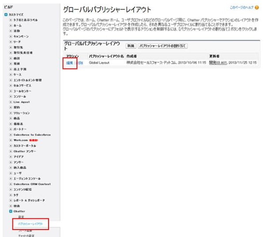This screenshot has height=237, width=265.
Task: Expand the タブ名と表示ラベル node arrow
Action: [x=11, y=20]
